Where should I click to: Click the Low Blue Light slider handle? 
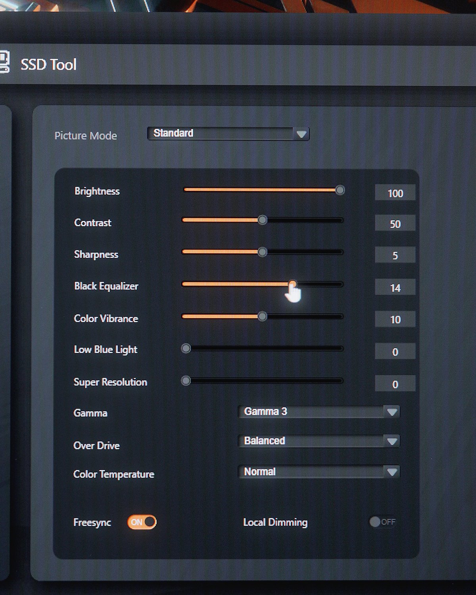click(186, 349)
